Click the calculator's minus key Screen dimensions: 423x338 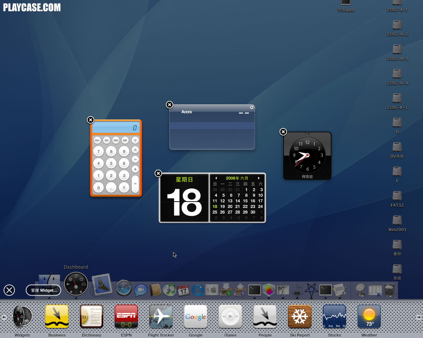point(135,159)
